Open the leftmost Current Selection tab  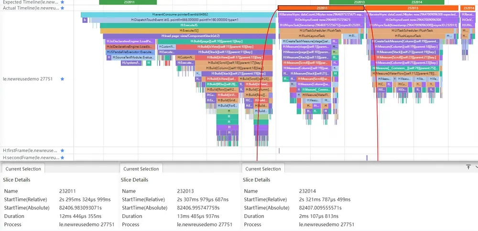tap(23, 169)
